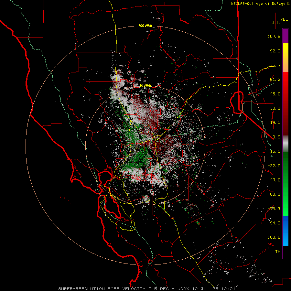This screenshot has width=291, height=291.
Task: Click the 14.5 velocity scale value
Action: point(275,123)
